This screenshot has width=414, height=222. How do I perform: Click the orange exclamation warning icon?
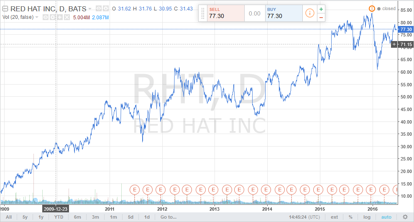click(372, 8)
